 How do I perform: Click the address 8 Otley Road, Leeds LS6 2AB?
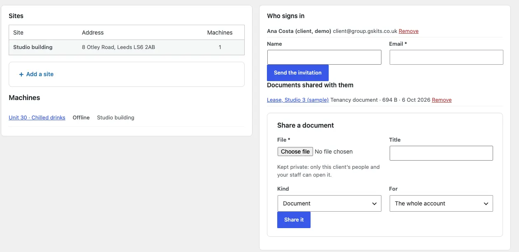[x=119, y=47]
